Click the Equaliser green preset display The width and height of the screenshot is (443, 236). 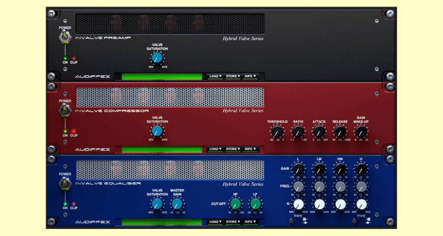(x=162, y=222)
